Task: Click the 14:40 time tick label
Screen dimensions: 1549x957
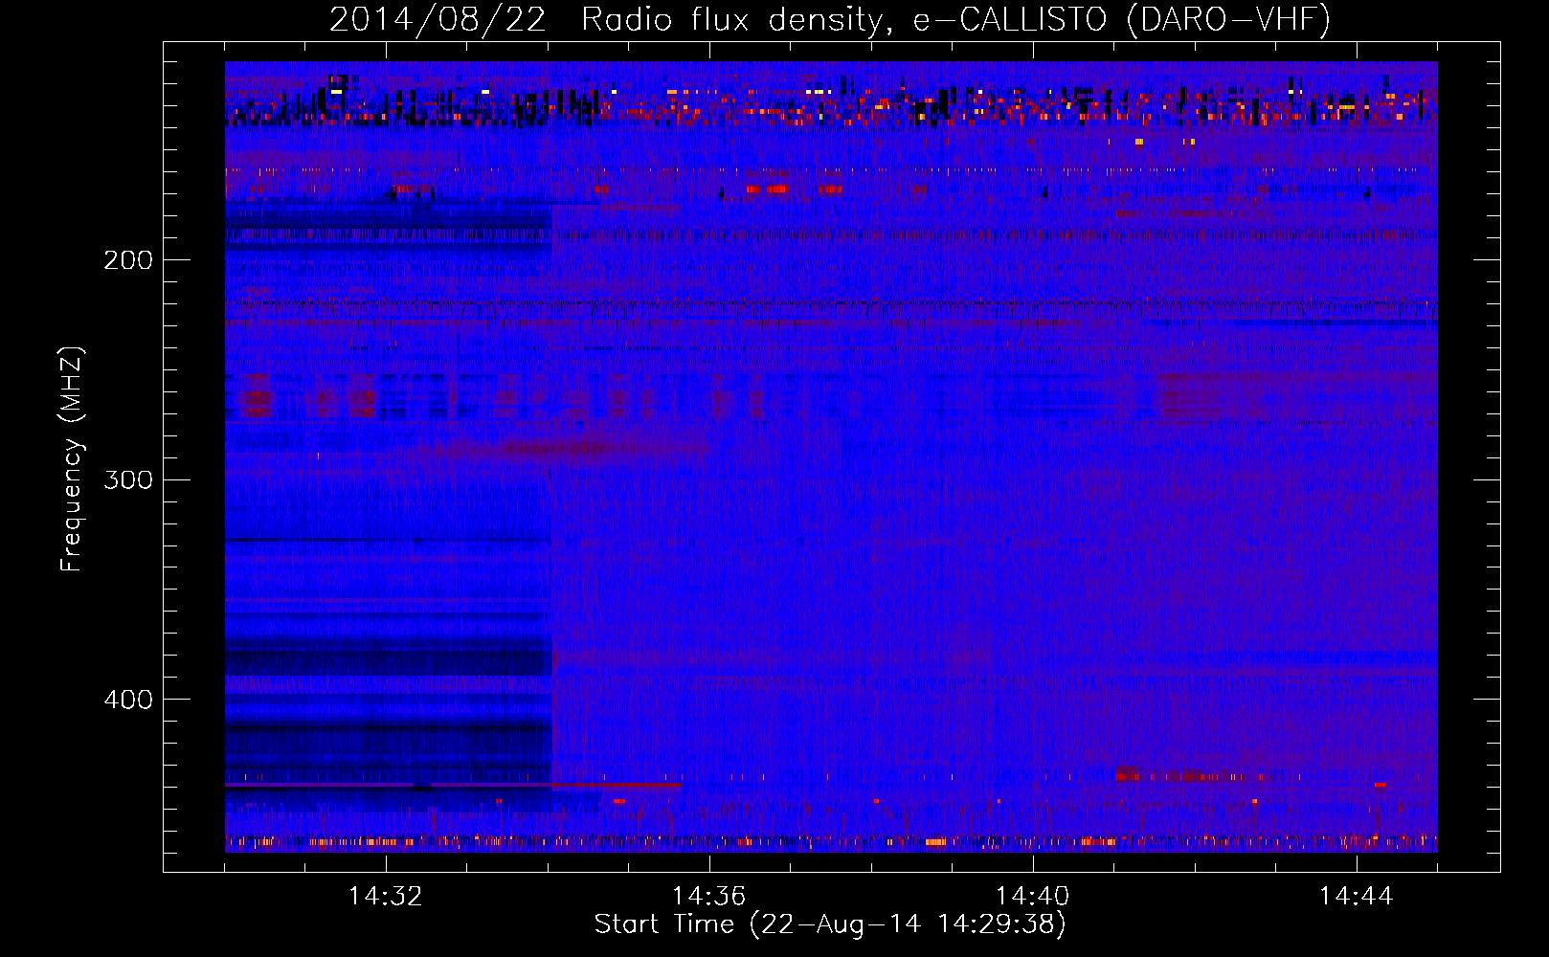Action: 1033,897
